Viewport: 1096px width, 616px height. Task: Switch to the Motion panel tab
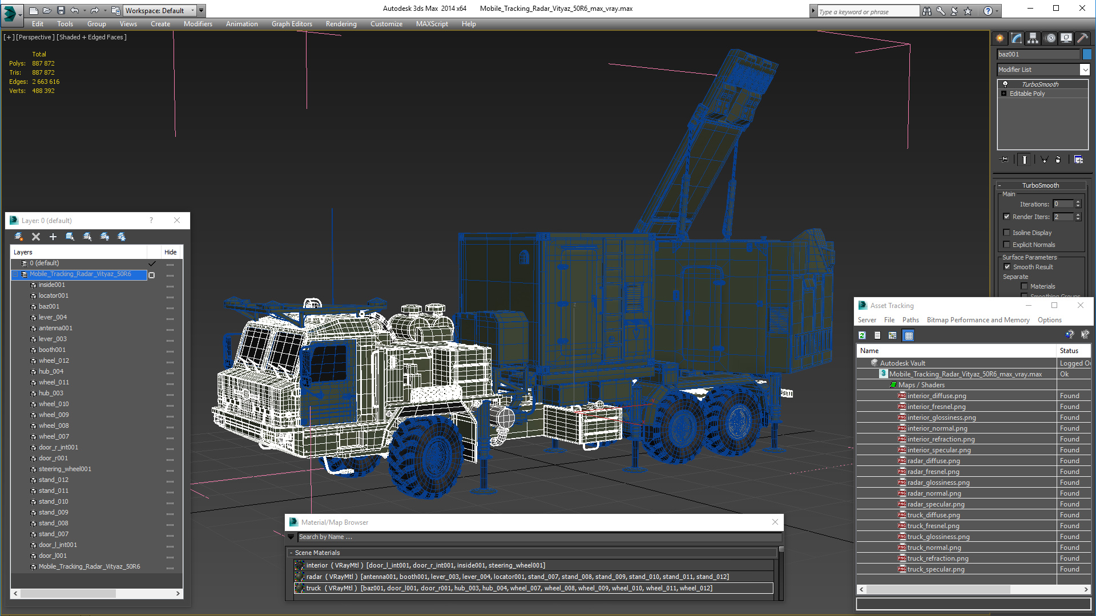[1050, 38]
